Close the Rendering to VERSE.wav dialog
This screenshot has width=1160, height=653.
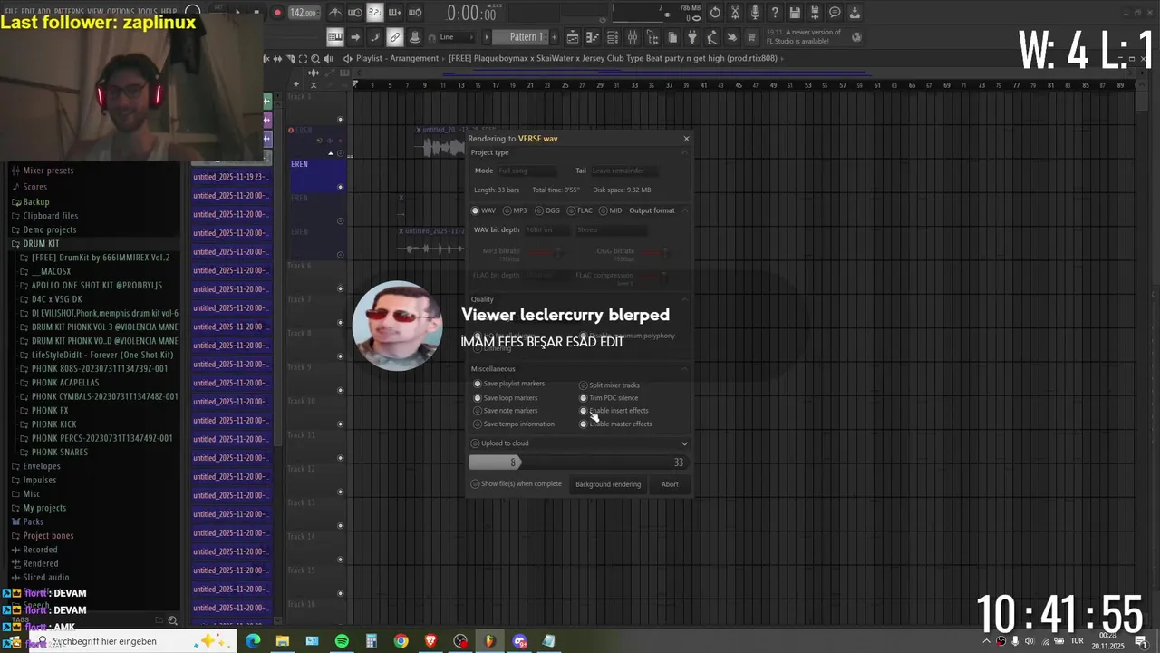686,139
